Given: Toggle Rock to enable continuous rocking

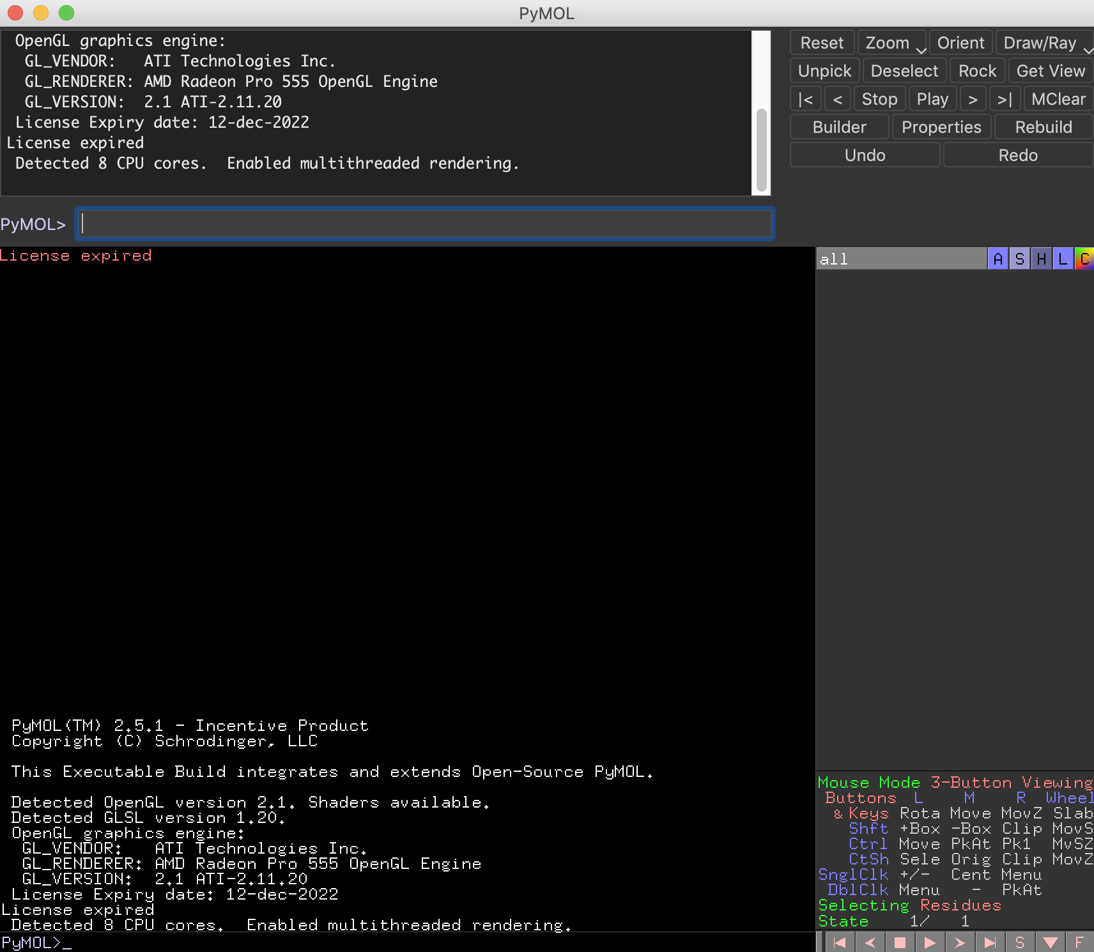Looking at the screenshot, I should pyautogui.click(x=976, y=70).
